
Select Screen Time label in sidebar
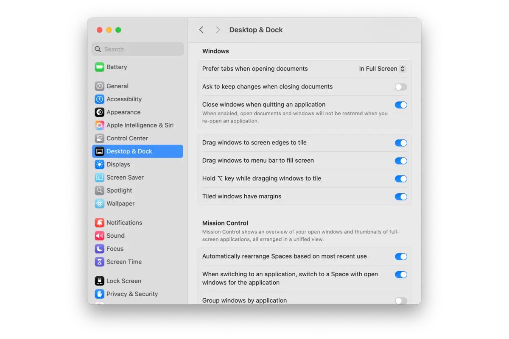pyautogui.click(x=124, y=262)
